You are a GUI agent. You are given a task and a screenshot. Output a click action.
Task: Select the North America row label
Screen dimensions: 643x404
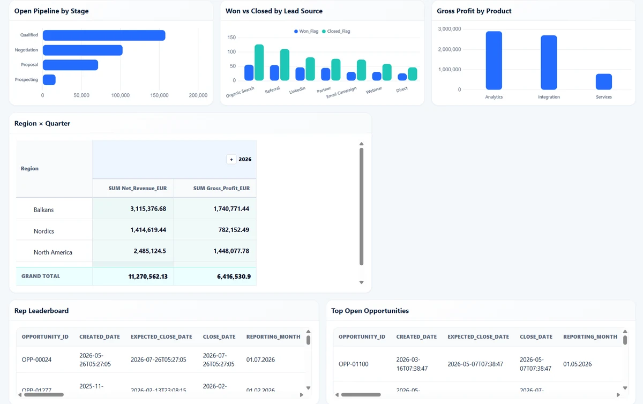[x=53, y=252]
